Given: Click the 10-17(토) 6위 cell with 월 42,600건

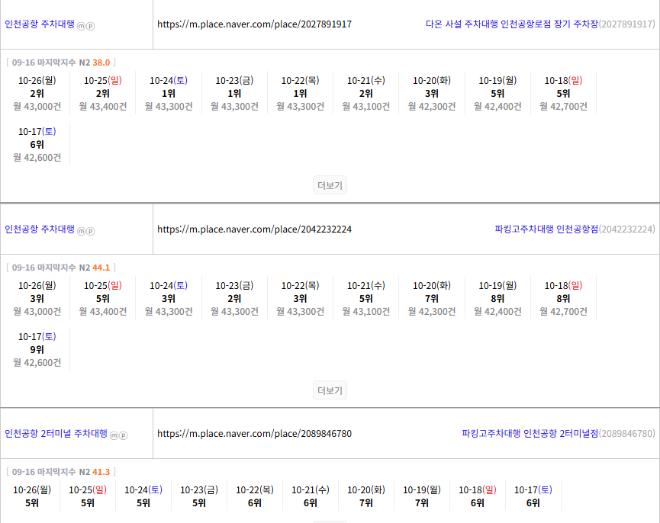Looking at the screenshot, I should pyautogui.click(x=37, y=144).
